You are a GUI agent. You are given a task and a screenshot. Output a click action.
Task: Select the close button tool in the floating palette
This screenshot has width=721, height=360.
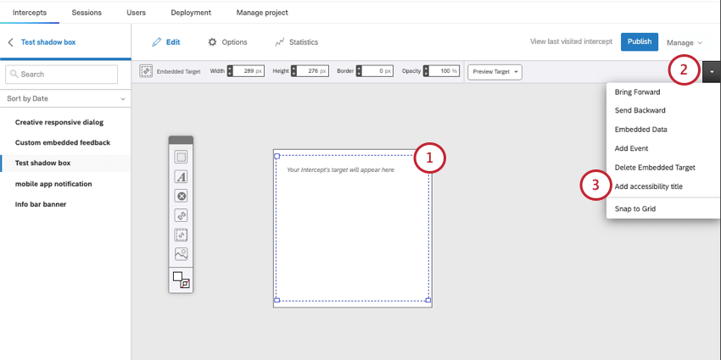pos(181,196)
